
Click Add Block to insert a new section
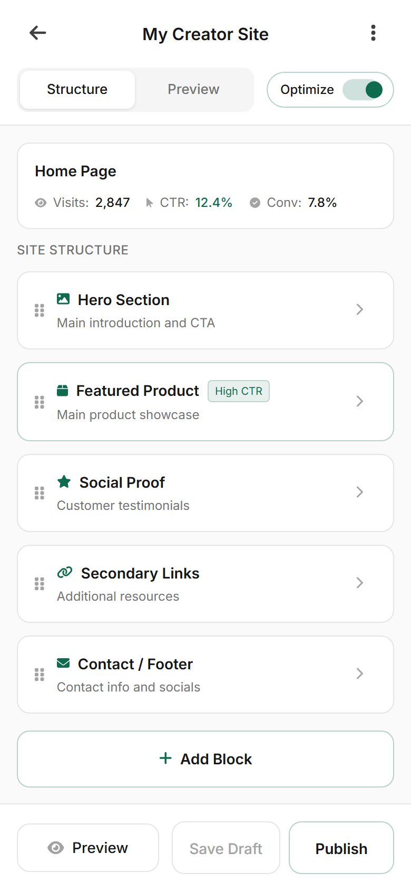(x=205, y=759)
